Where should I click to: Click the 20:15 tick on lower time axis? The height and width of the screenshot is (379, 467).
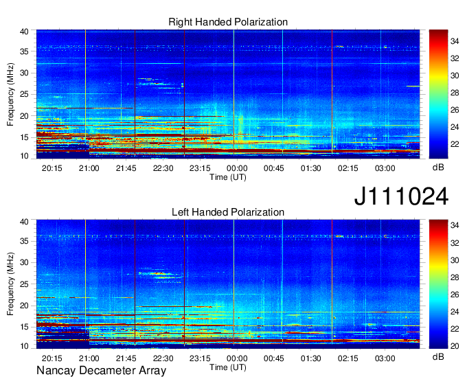click(x=52, y=358)
